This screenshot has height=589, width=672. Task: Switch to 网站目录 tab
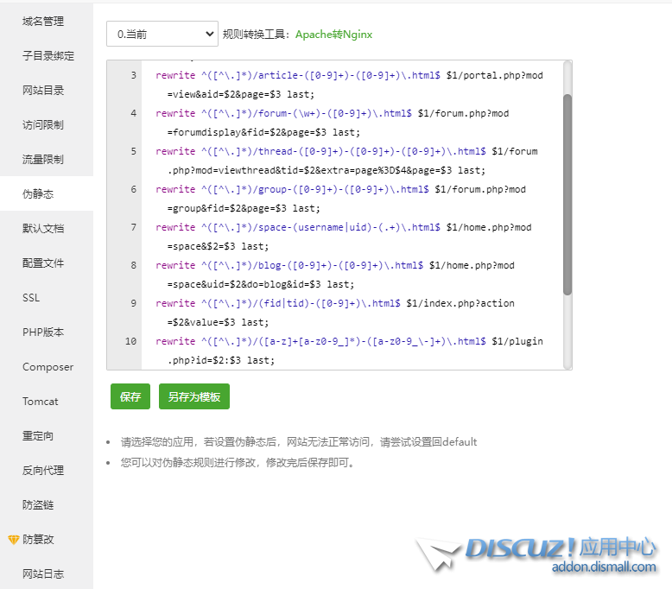(x=43, y=91)
